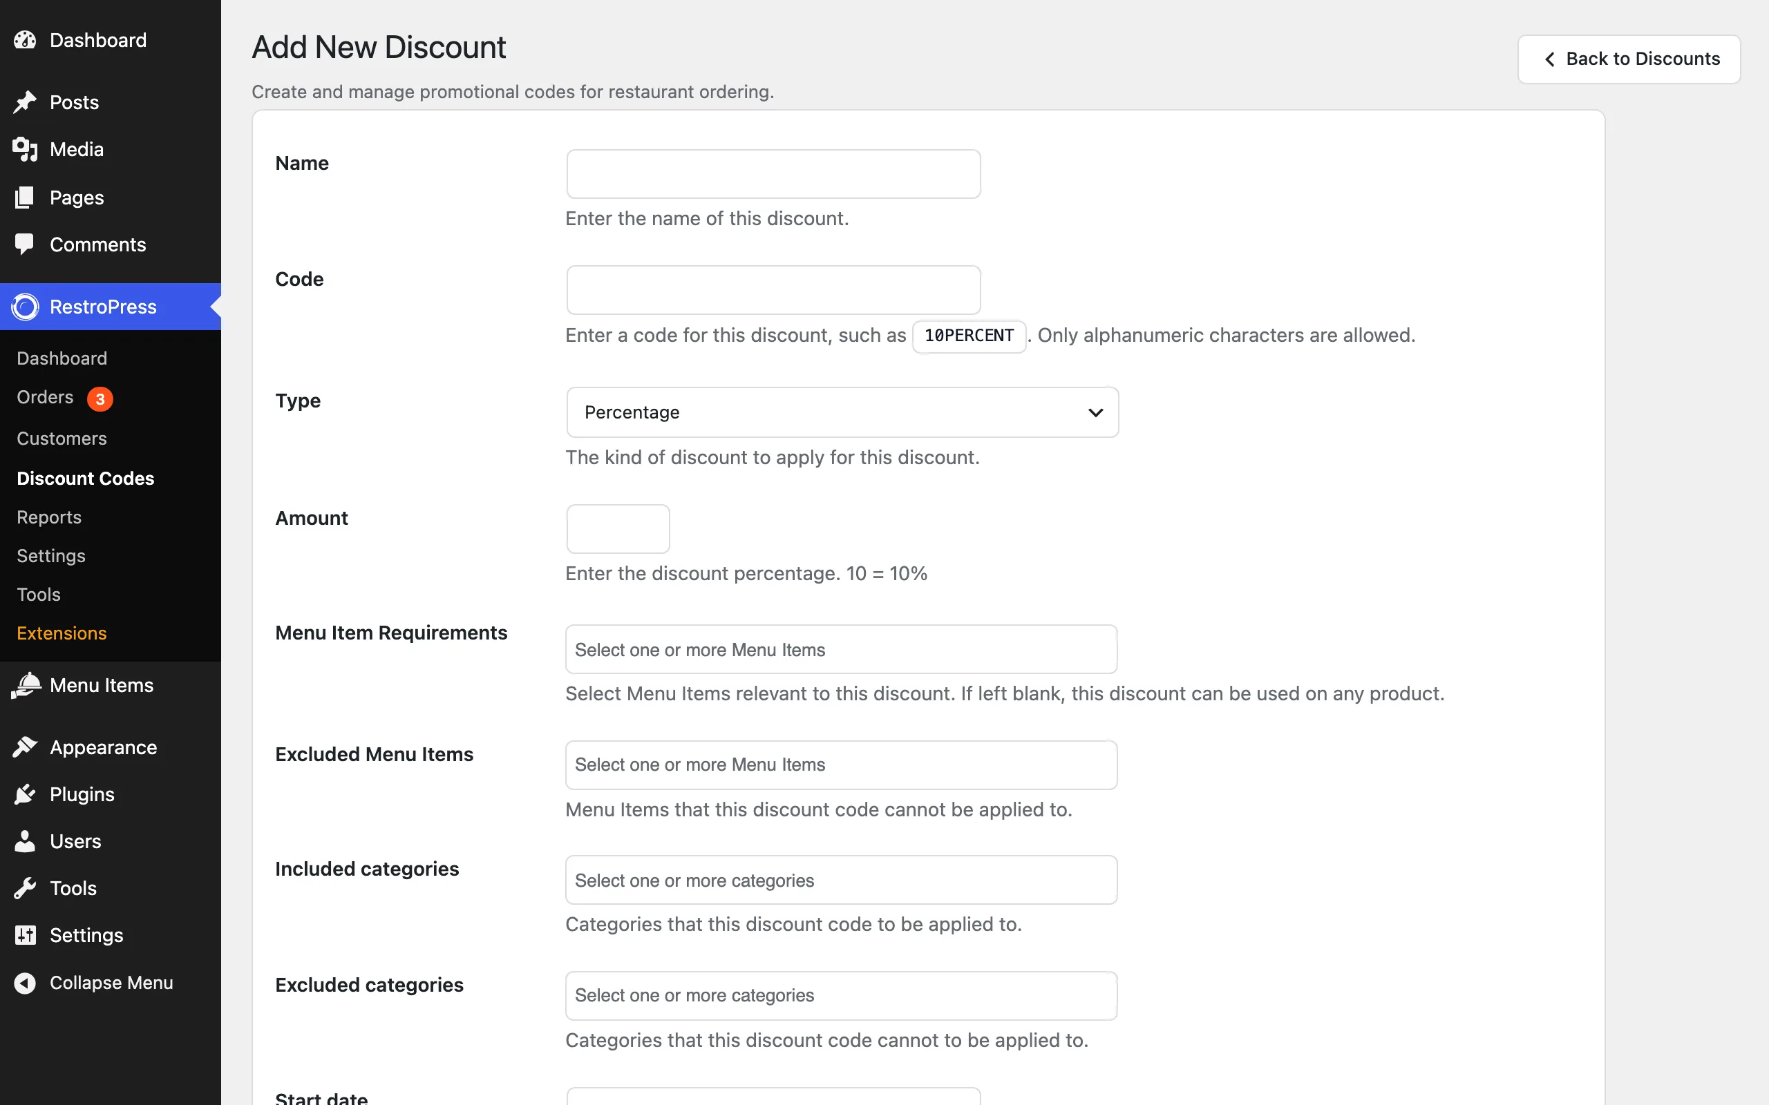Click the Pages icon in sidebar
This screenshot has width=1769, height=1105.
click(x=25, y=198)
